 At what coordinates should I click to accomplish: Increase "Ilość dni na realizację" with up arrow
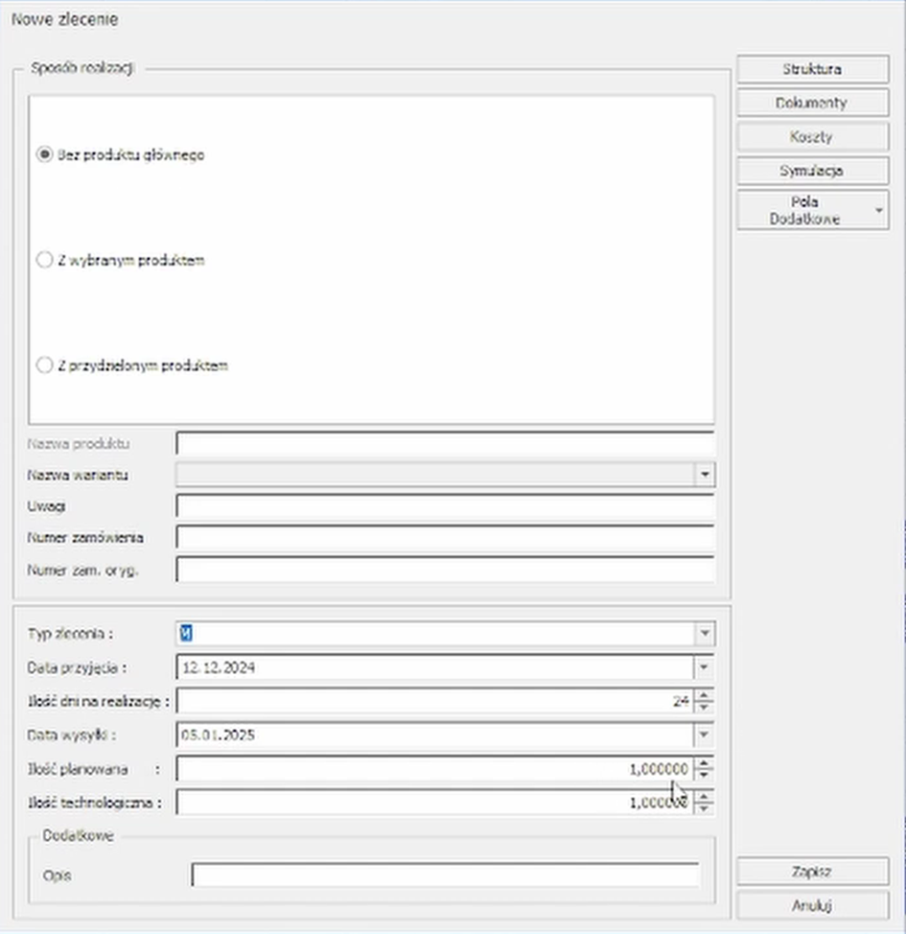[x=705, y=694]
